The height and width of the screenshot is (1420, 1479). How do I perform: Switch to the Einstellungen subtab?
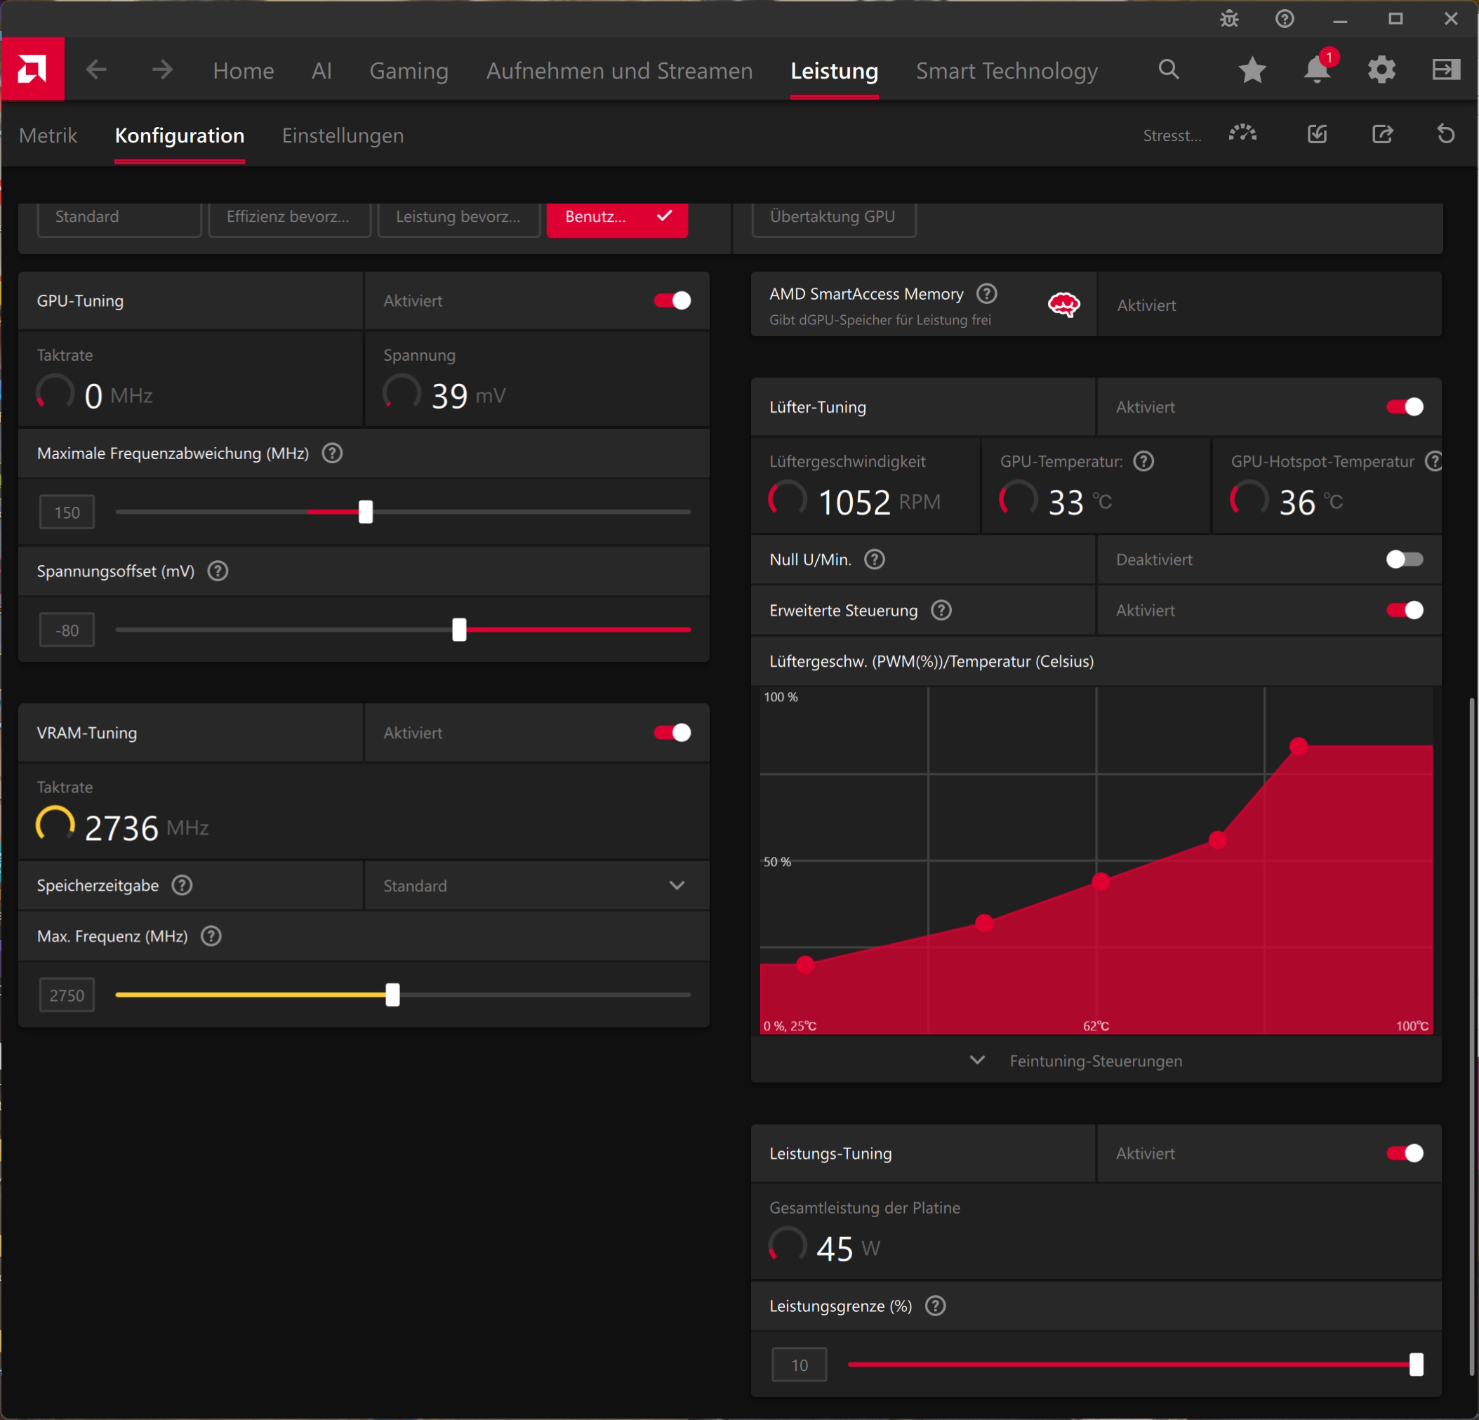343,135
